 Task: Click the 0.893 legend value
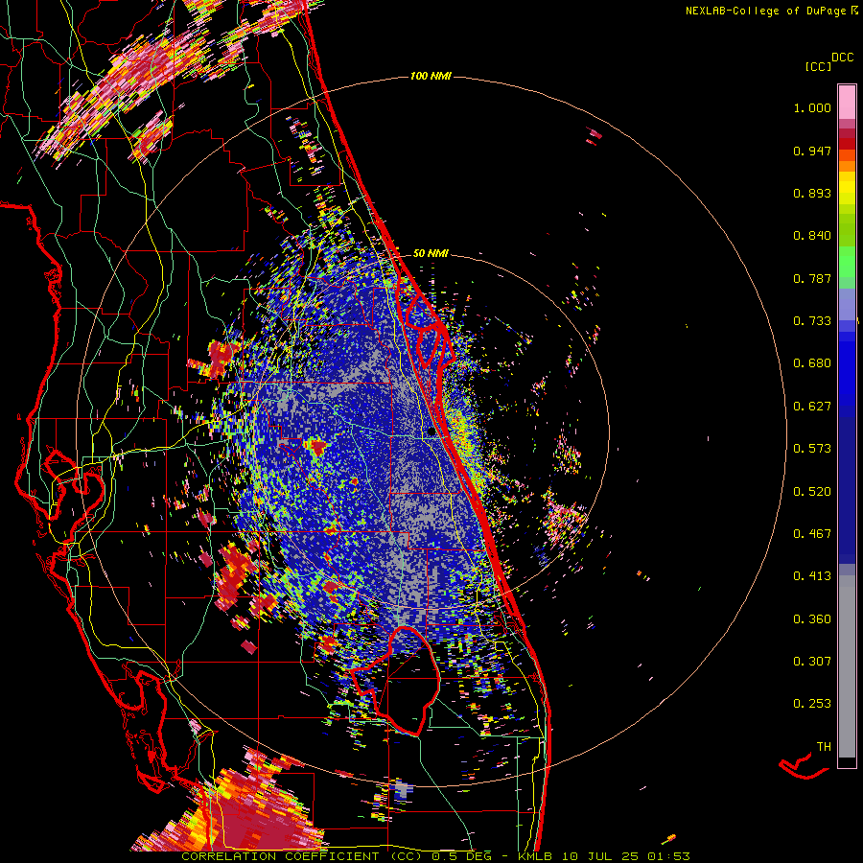[x=812, y=193]
